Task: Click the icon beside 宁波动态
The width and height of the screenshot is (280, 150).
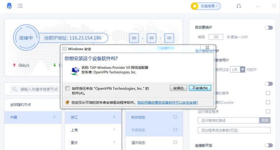Action: (175, 129)
